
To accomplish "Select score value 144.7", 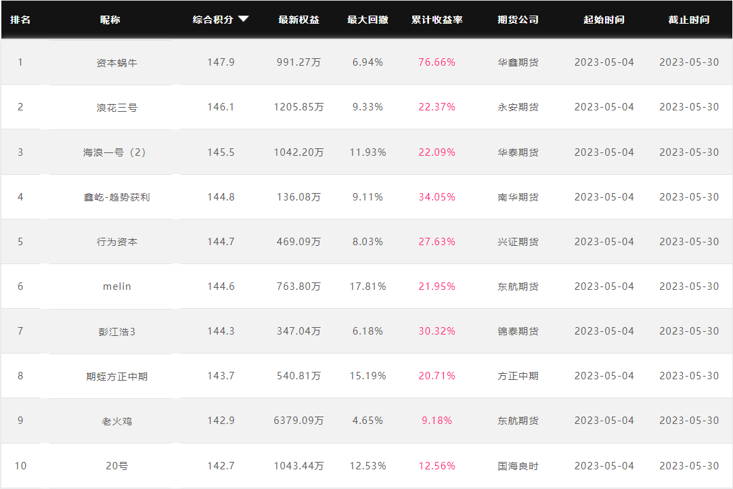I will [x=221, y=242].
